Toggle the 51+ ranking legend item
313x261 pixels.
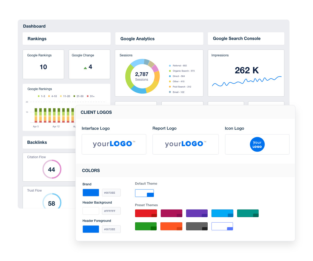[x=91, y=96]
